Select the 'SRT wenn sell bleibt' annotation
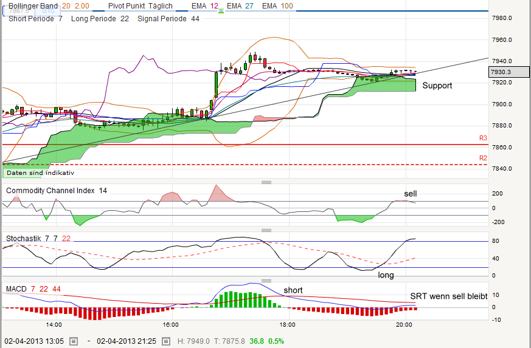531x348 pixels. (449, 296)
